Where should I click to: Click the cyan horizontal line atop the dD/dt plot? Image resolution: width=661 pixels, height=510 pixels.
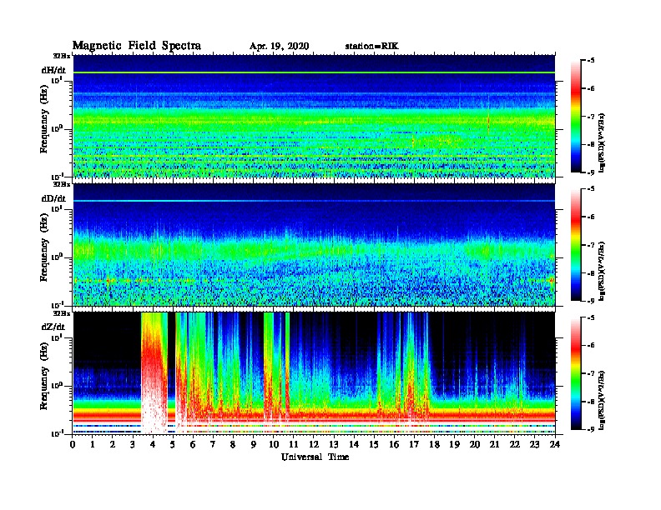(314, 201)
